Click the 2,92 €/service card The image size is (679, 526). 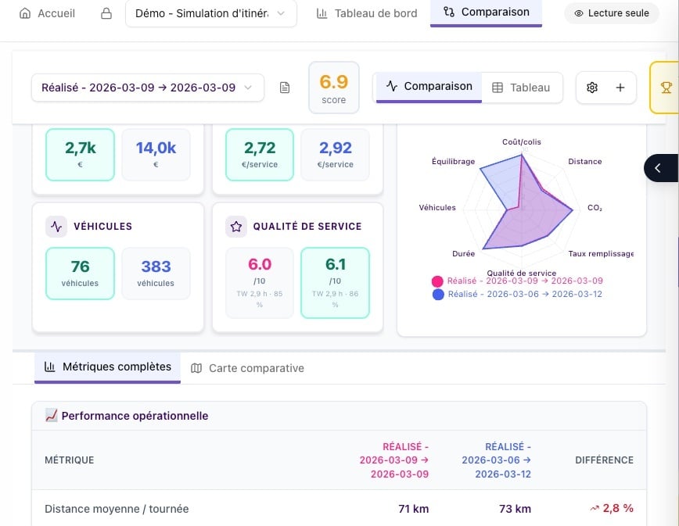(x=335, y=155)
